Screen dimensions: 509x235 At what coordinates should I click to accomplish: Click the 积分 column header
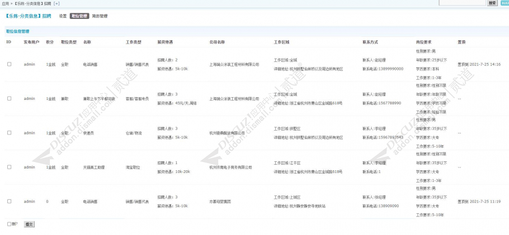click(x=50, y=42)
